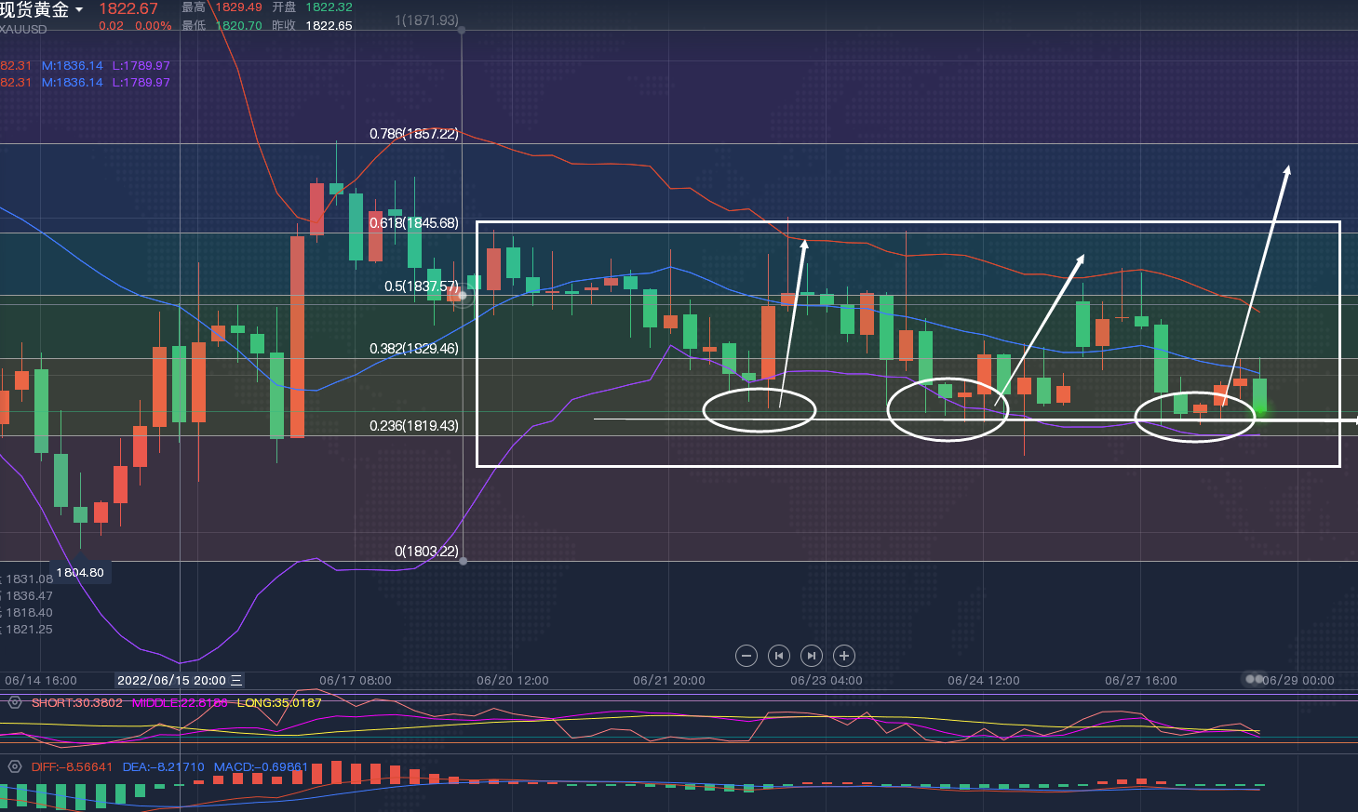Zoom out the chart with minus button
Viewport: 1358px width, 812px height.
[x=746, y=656]
